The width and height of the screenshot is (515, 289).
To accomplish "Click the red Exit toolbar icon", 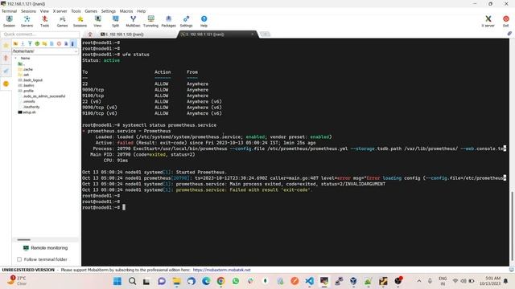I will tap(506, 22).
